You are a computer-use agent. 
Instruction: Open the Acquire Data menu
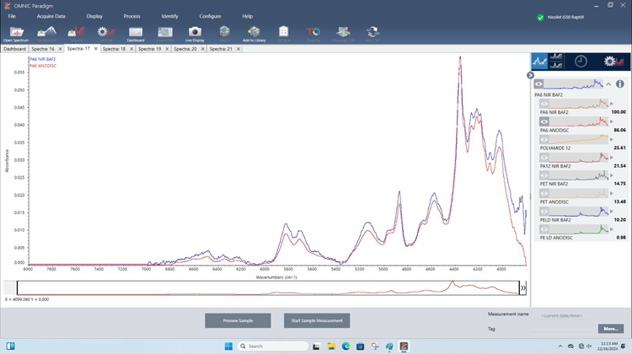(x=51, y=16)
